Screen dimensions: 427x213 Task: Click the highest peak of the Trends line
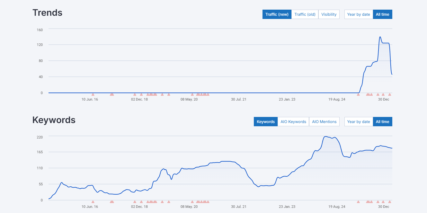tap(380, 37)
